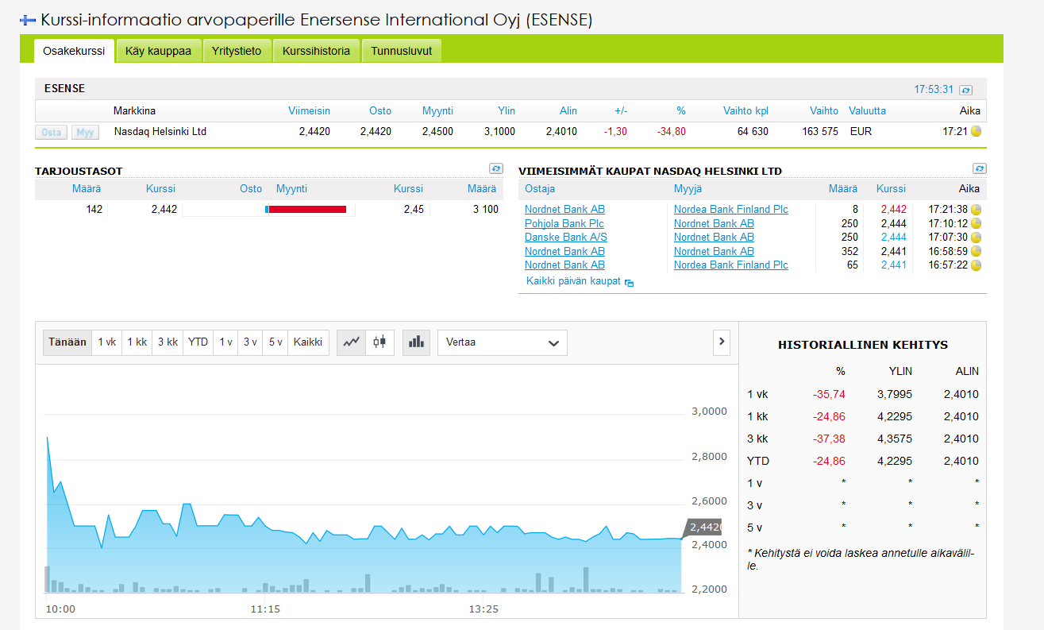Click the yellow dot beside 17:21:38
The image size is (1044, 630).
976,209
